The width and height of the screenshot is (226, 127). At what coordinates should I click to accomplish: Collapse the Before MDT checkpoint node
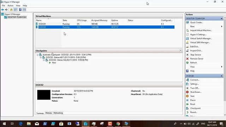(x=41, y=58)
